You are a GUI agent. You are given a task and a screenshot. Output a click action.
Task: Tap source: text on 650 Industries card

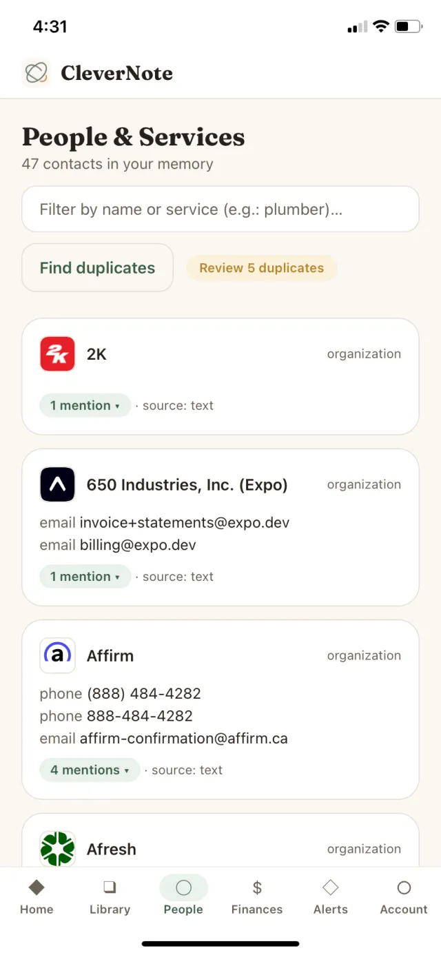pos(178,576)
